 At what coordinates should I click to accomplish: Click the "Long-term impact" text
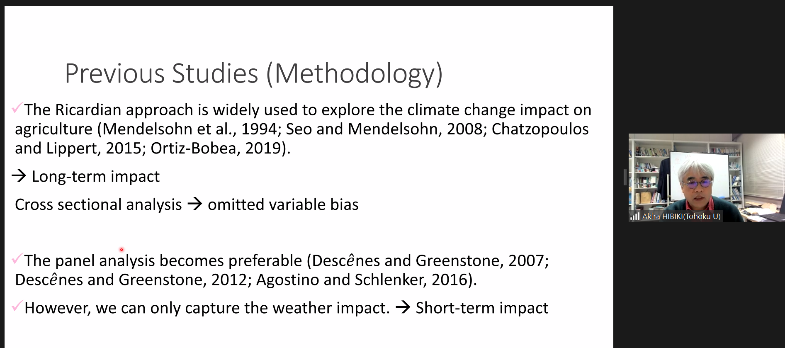pos(96,177)
